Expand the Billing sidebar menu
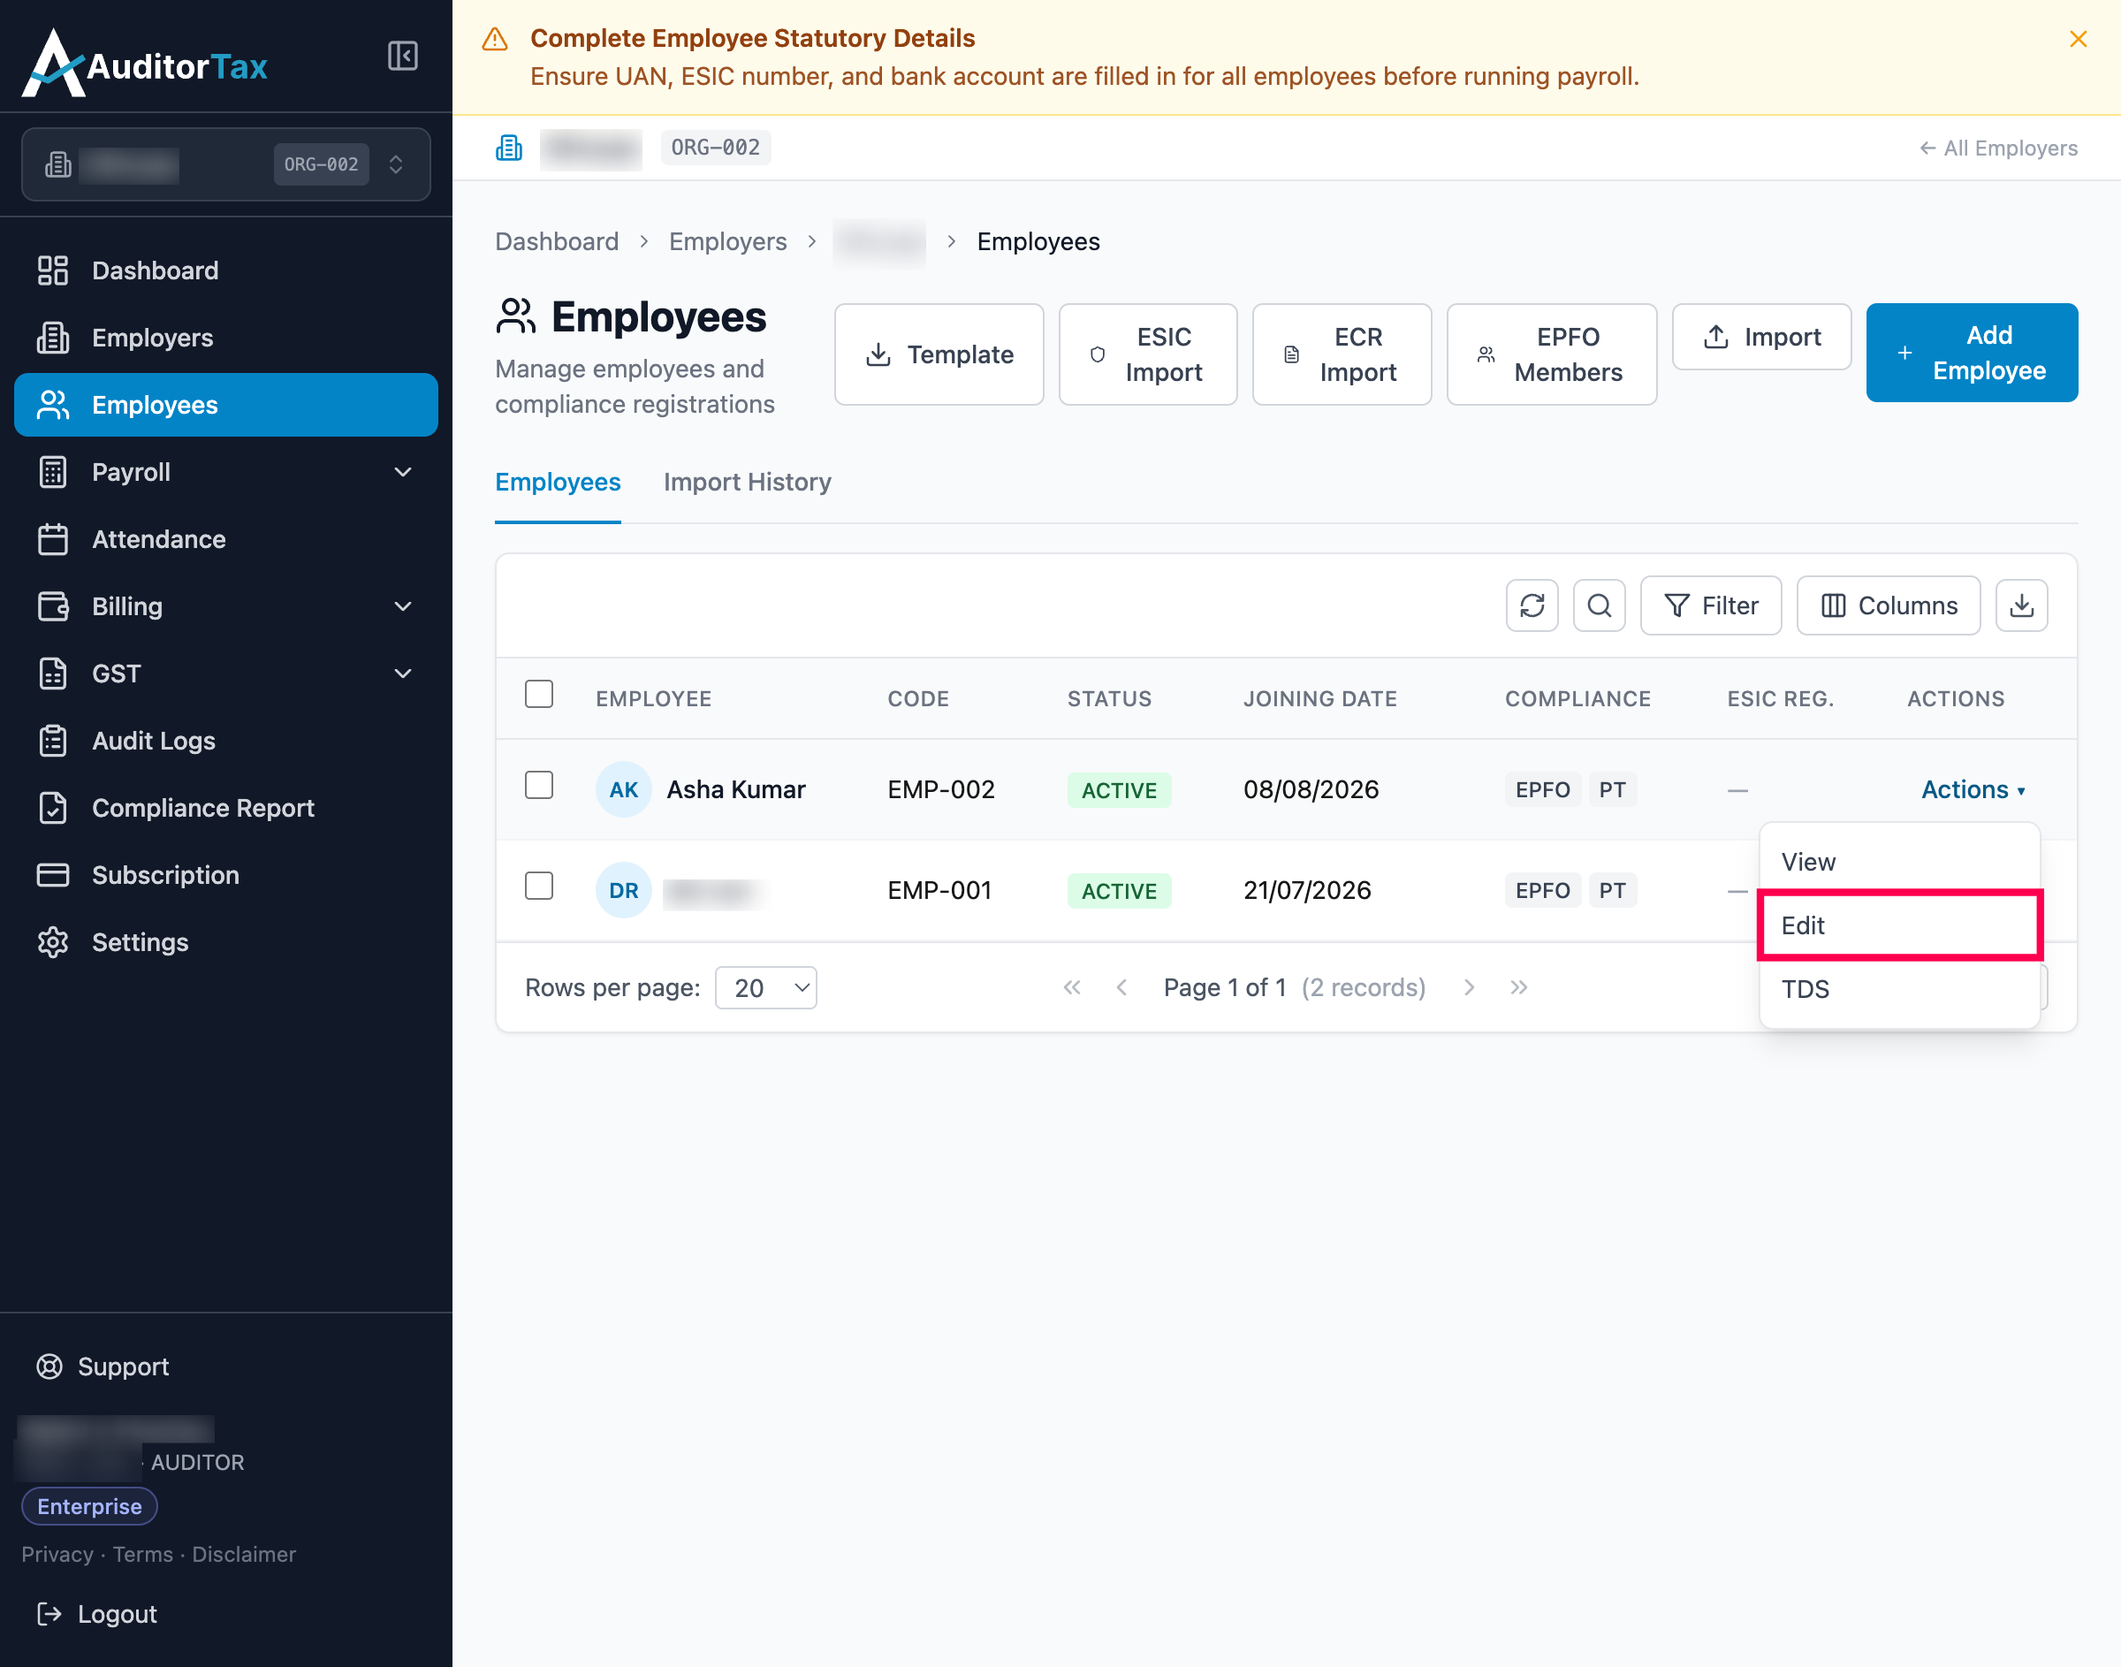 (226, 606)
